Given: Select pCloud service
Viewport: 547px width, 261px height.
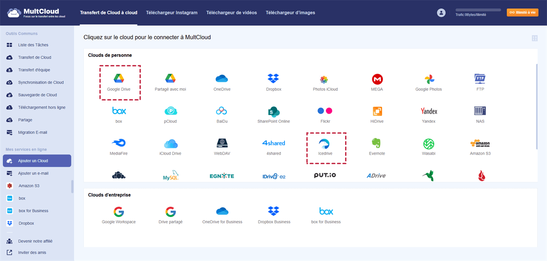Looking at the screenshot, I should pos(170,115).
